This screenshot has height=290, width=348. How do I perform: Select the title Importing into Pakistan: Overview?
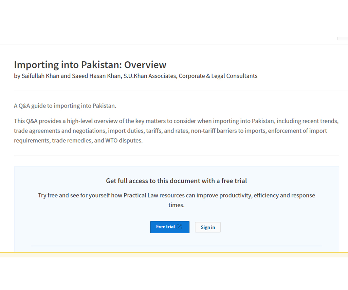pos(90,65)
